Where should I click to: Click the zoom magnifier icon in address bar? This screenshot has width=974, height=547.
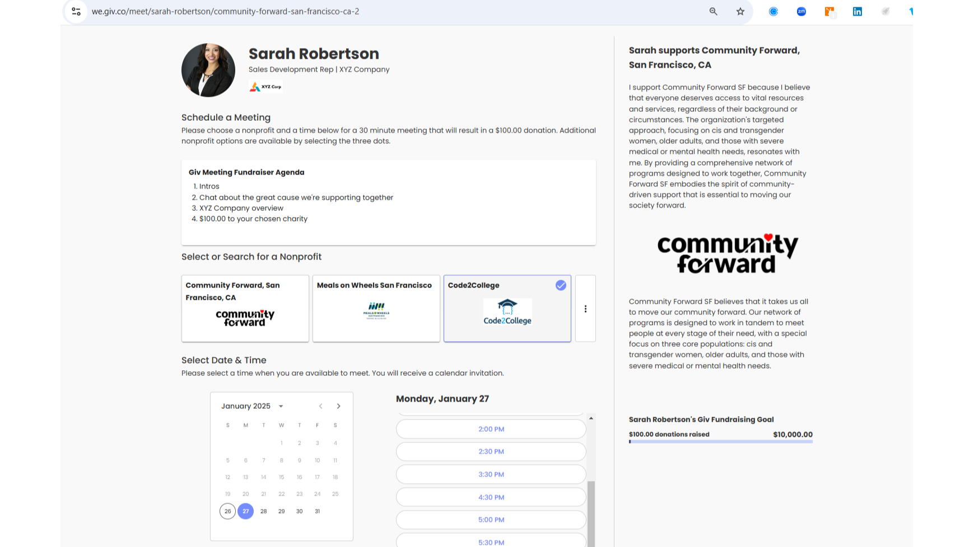(713, 11)
